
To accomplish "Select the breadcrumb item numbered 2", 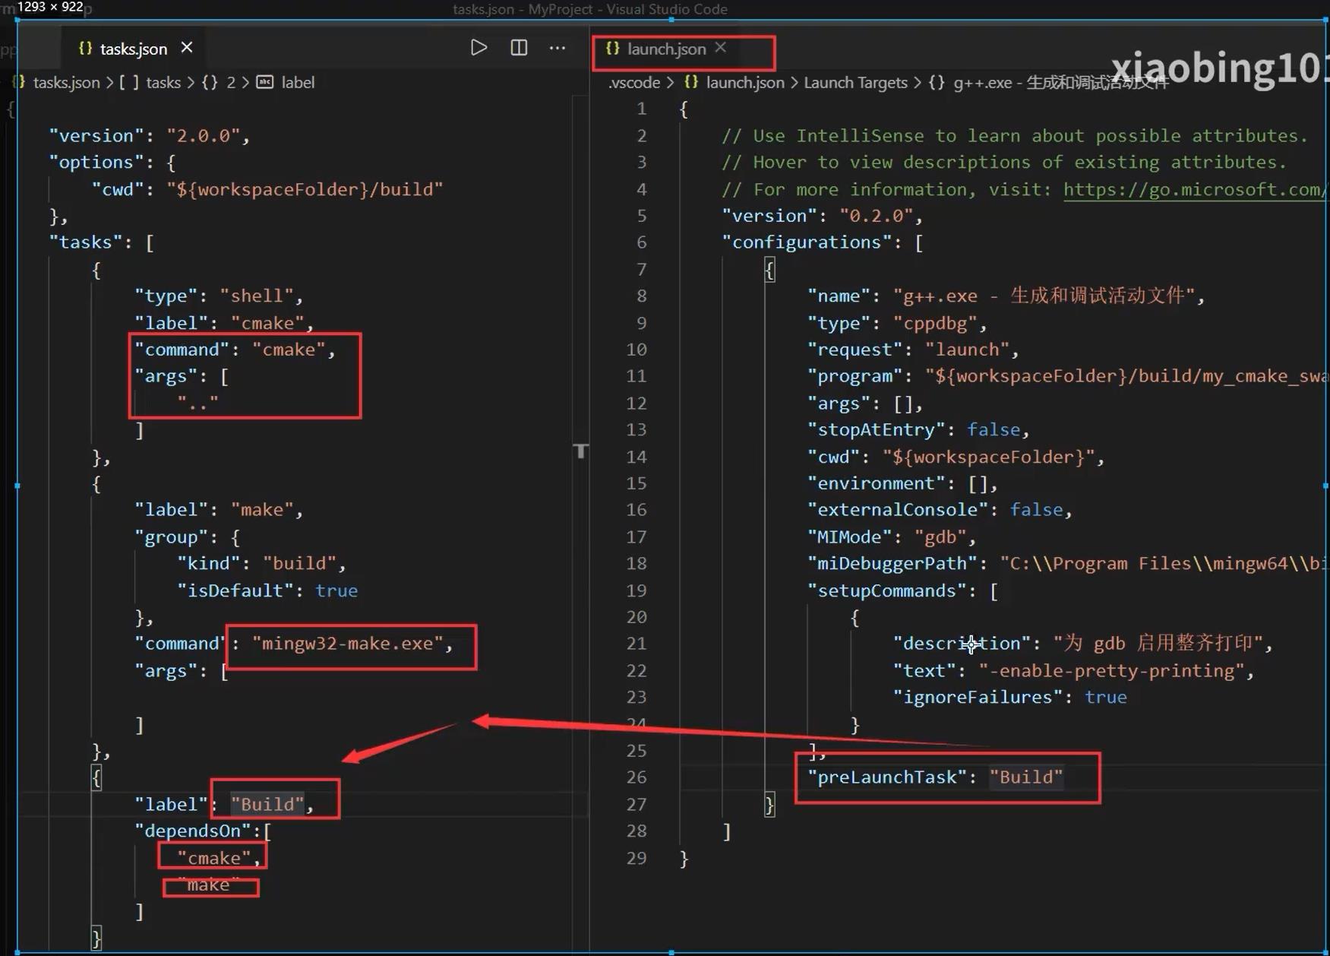I will pos(230,82).
